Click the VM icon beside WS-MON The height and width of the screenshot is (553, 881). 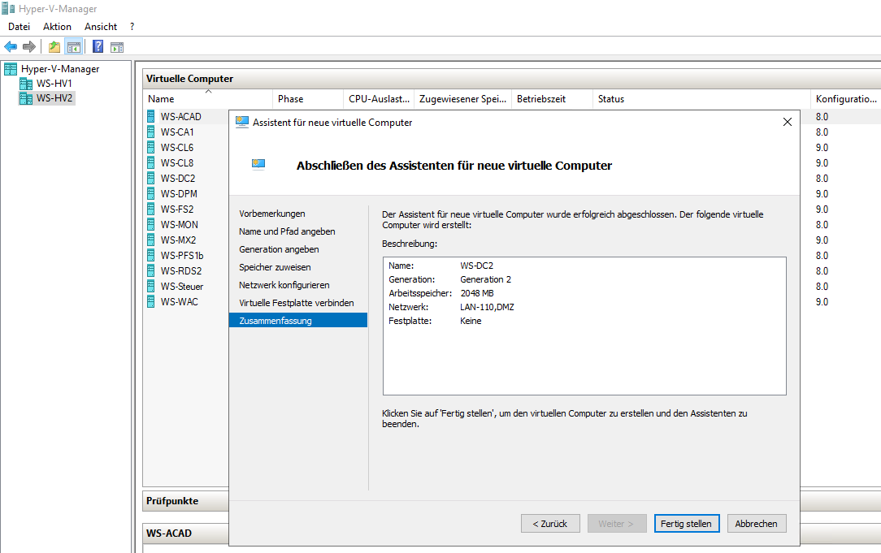click(x=151, y=225)
